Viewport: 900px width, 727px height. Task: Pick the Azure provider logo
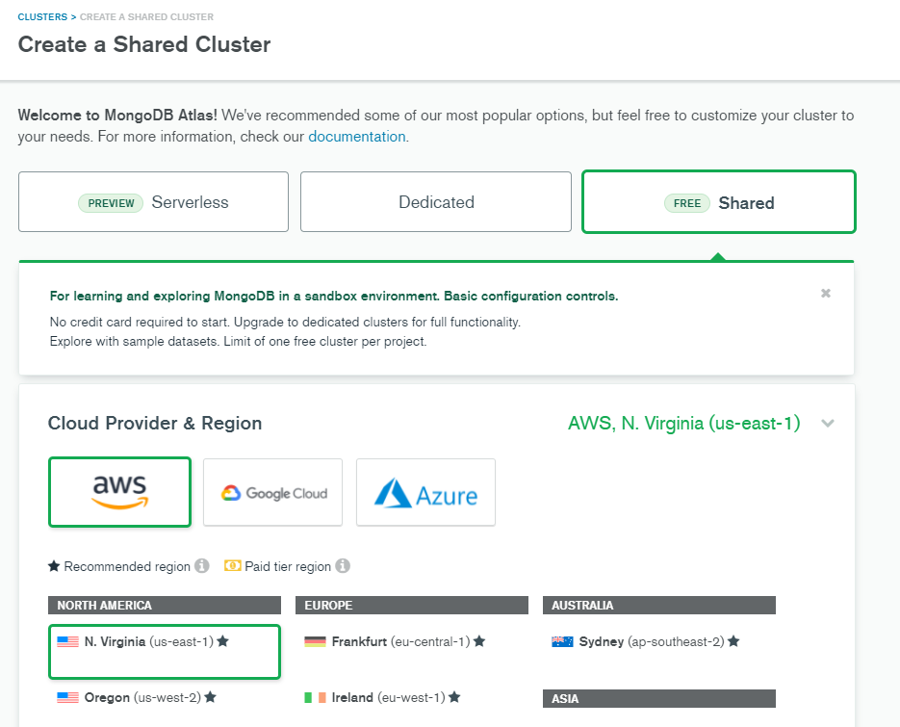[425, 492]
